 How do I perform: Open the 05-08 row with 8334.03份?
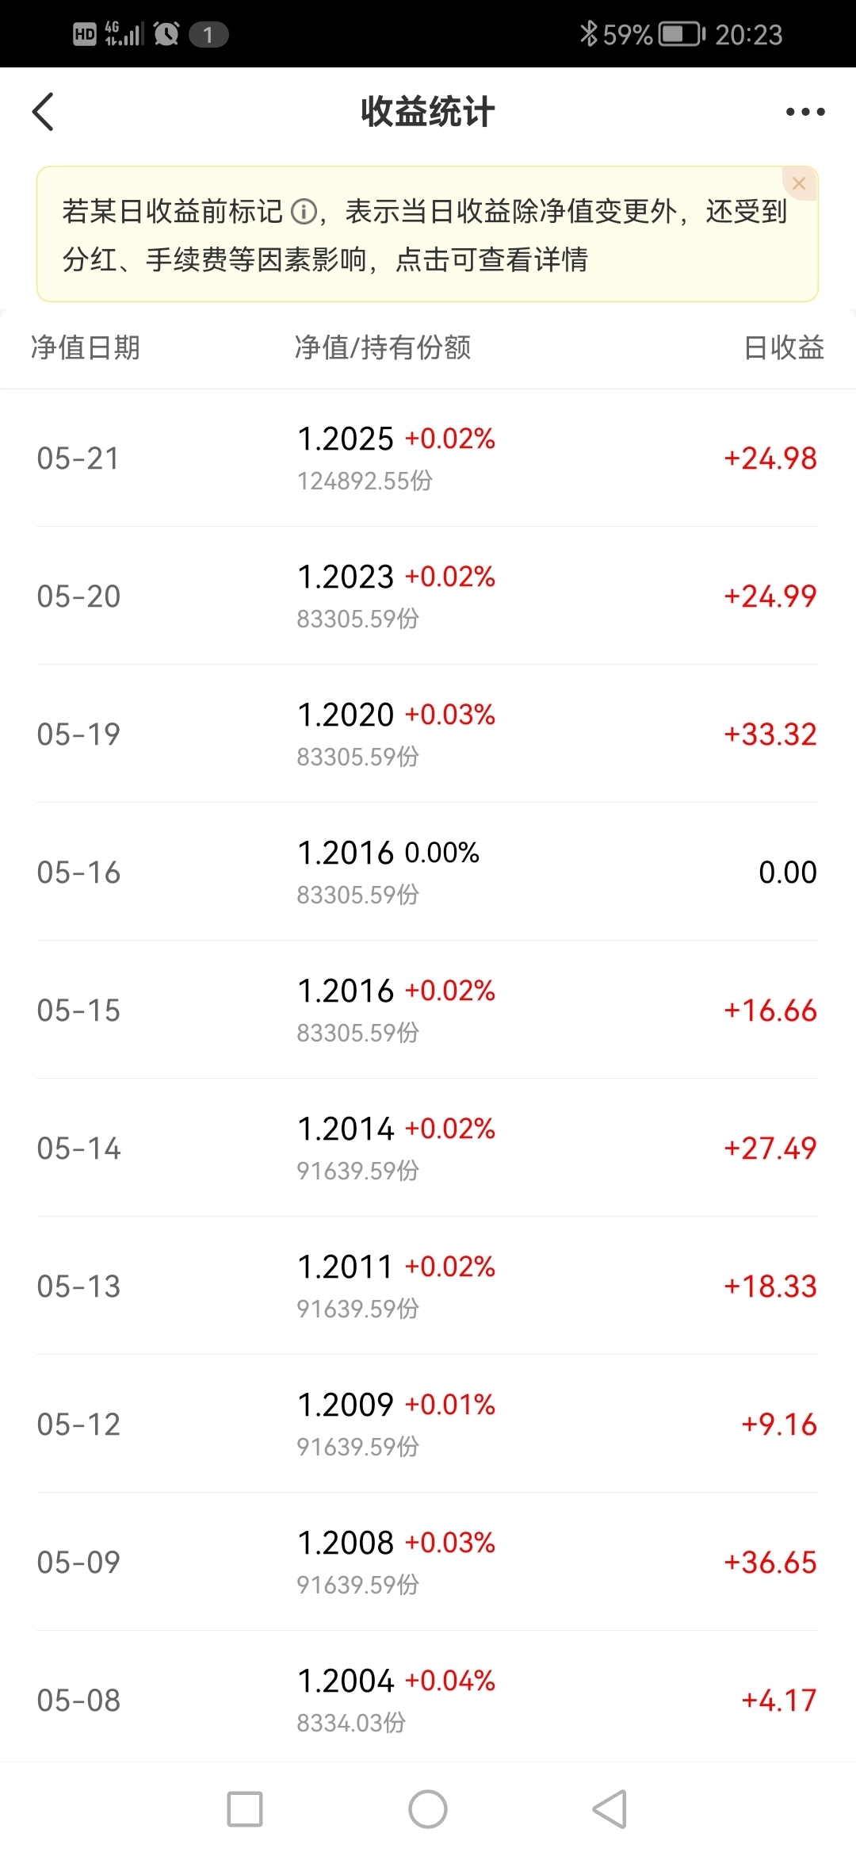[x=427, y=1699]
